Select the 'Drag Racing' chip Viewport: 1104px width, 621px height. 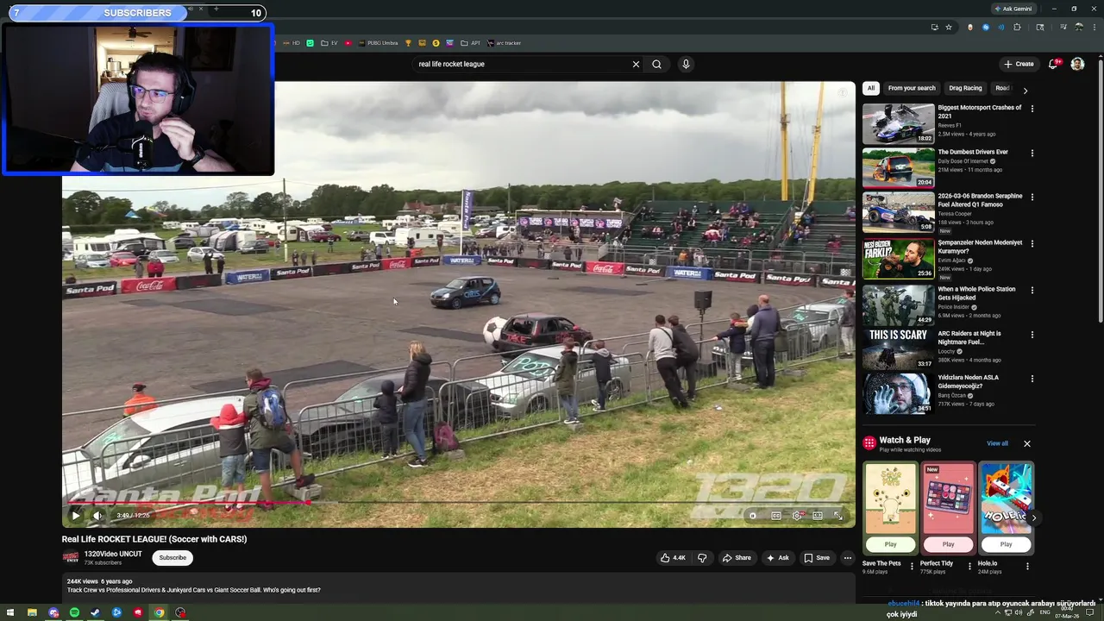(x=965, y=88)
